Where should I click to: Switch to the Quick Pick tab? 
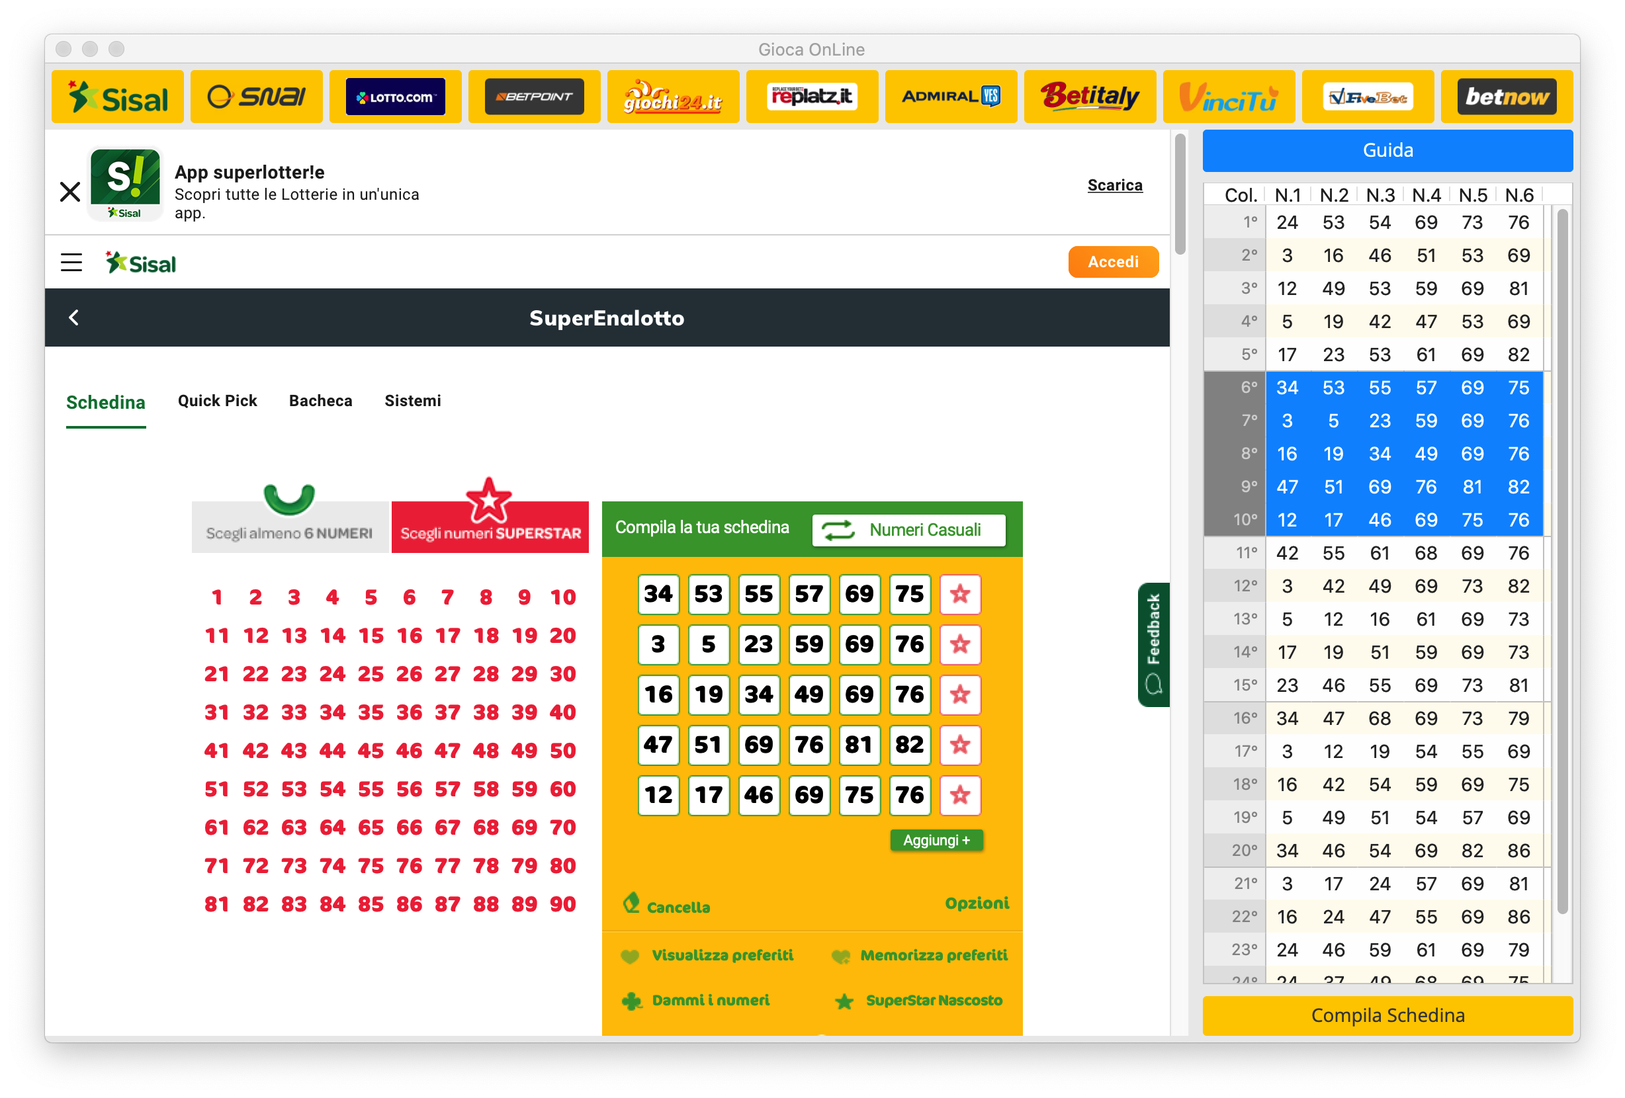click(217, 400)
